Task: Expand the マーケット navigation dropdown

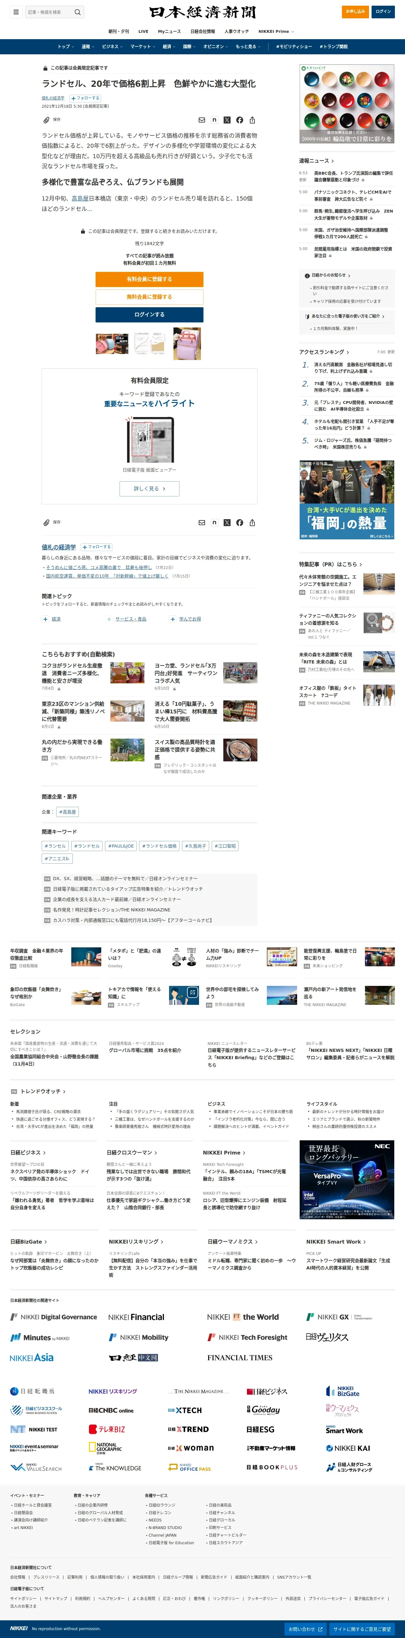Action: tap(143, 46)
